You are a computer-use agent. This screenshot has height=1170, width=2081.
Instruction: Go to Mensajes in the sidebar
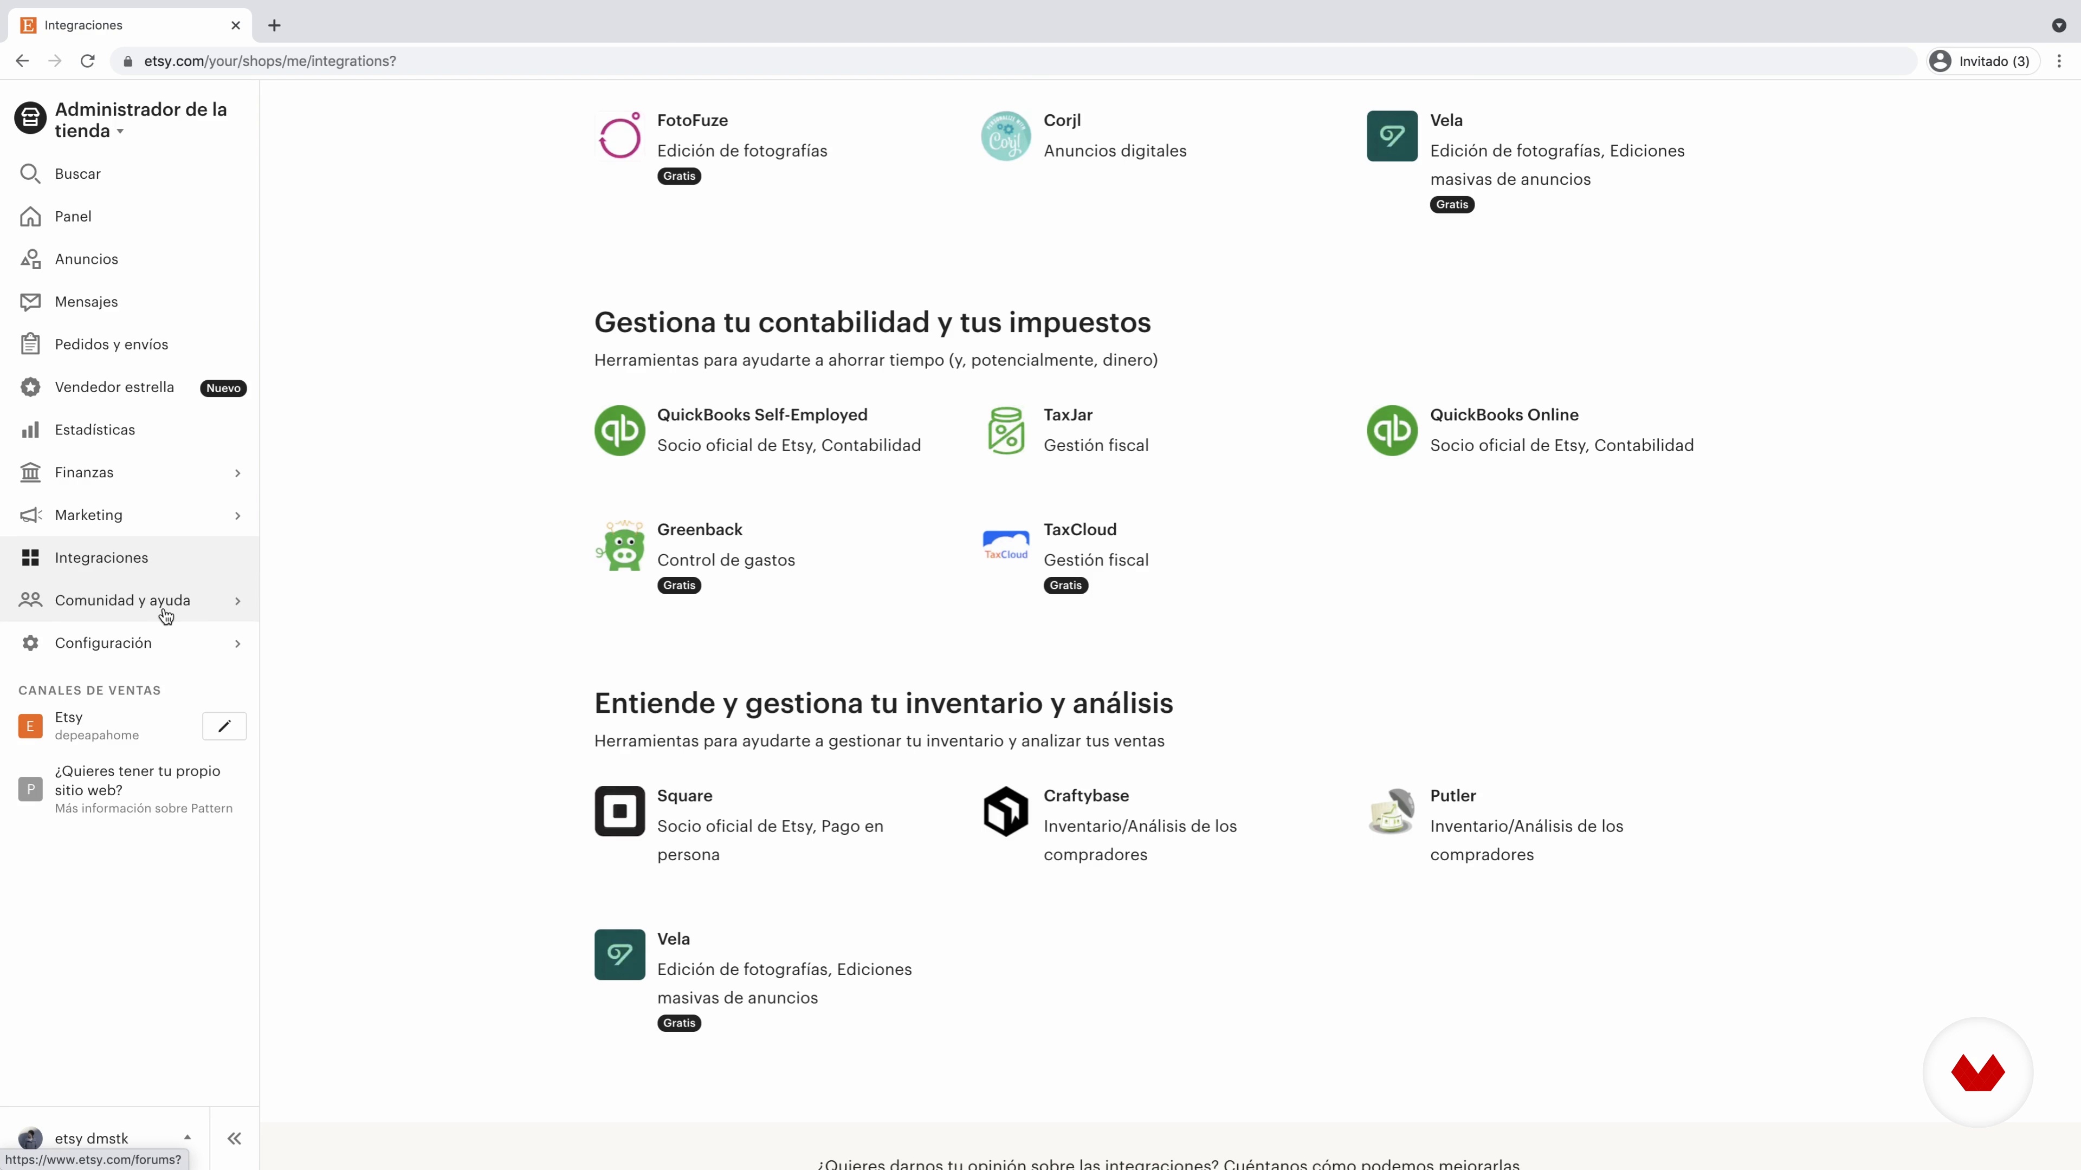click(x=130, y=302)
